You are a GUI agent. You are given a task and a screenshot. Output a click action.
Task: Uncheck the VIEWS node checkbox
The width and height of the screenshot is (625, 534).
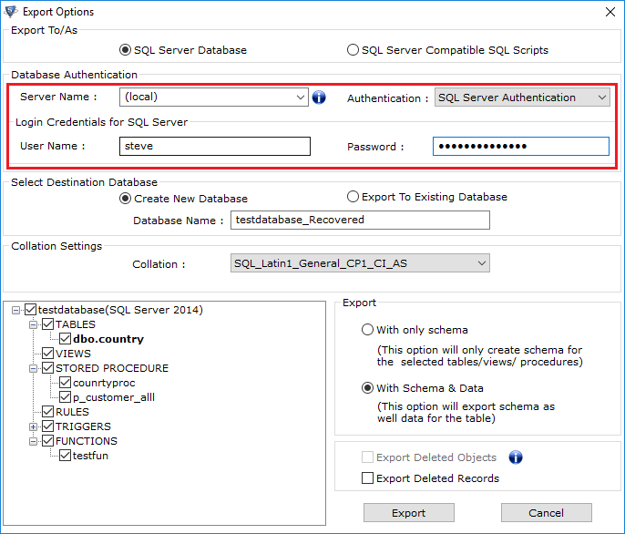point(48,354)
